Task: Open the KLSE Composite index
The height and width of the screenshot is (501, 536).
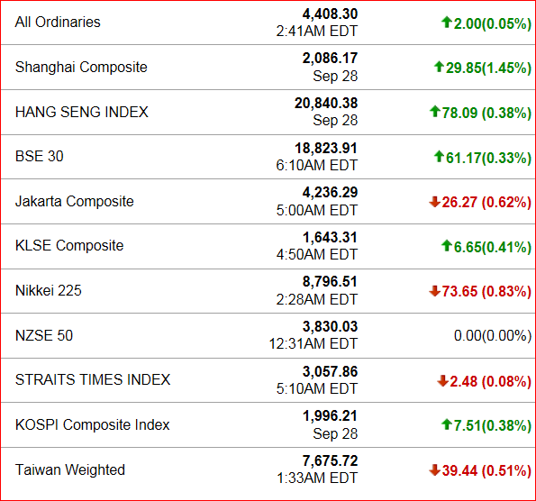Action: (x=69, y=245)
